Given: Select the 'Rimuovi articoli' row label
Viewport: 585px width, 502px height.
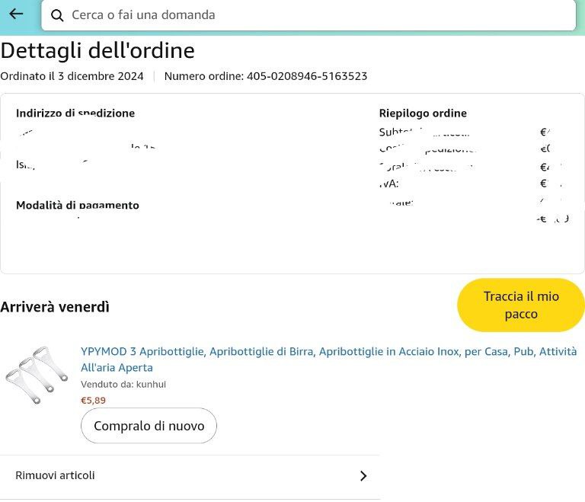Looking at the screenshot, I should click(56, 475).
